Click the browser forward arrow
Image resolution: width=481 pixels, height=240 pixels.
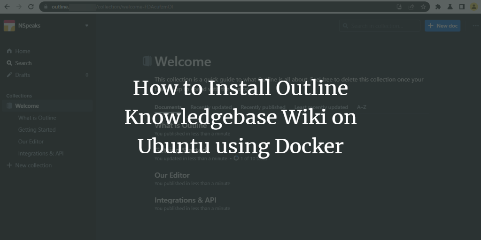click(19, 7)
